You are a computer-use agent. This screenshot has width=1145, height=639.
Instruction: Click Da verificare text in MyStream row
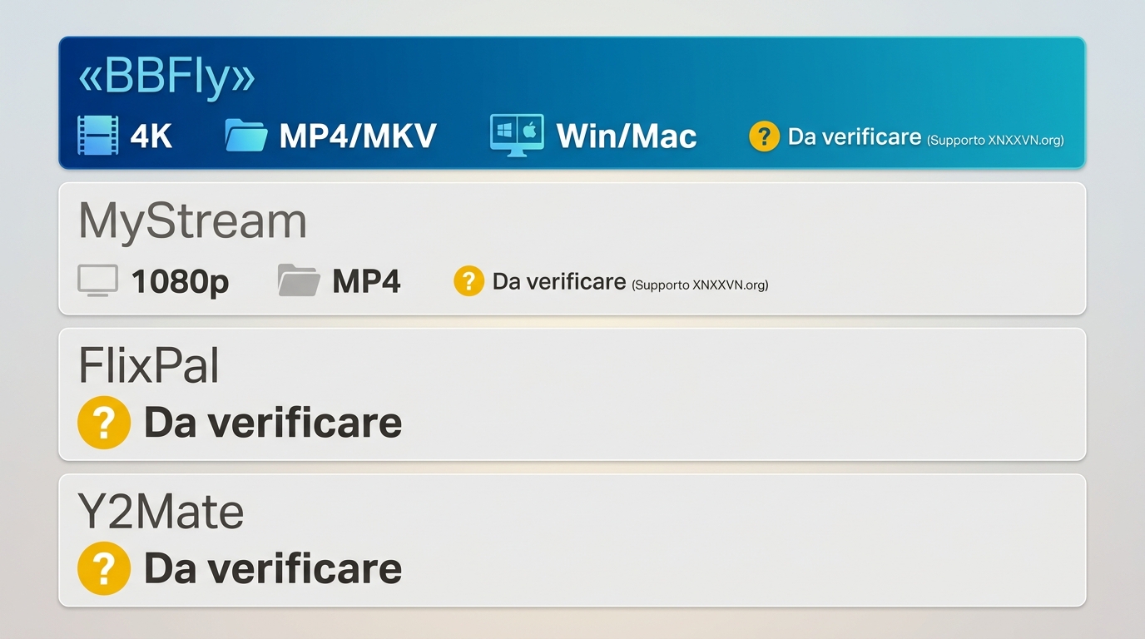[x=559, y=281]
